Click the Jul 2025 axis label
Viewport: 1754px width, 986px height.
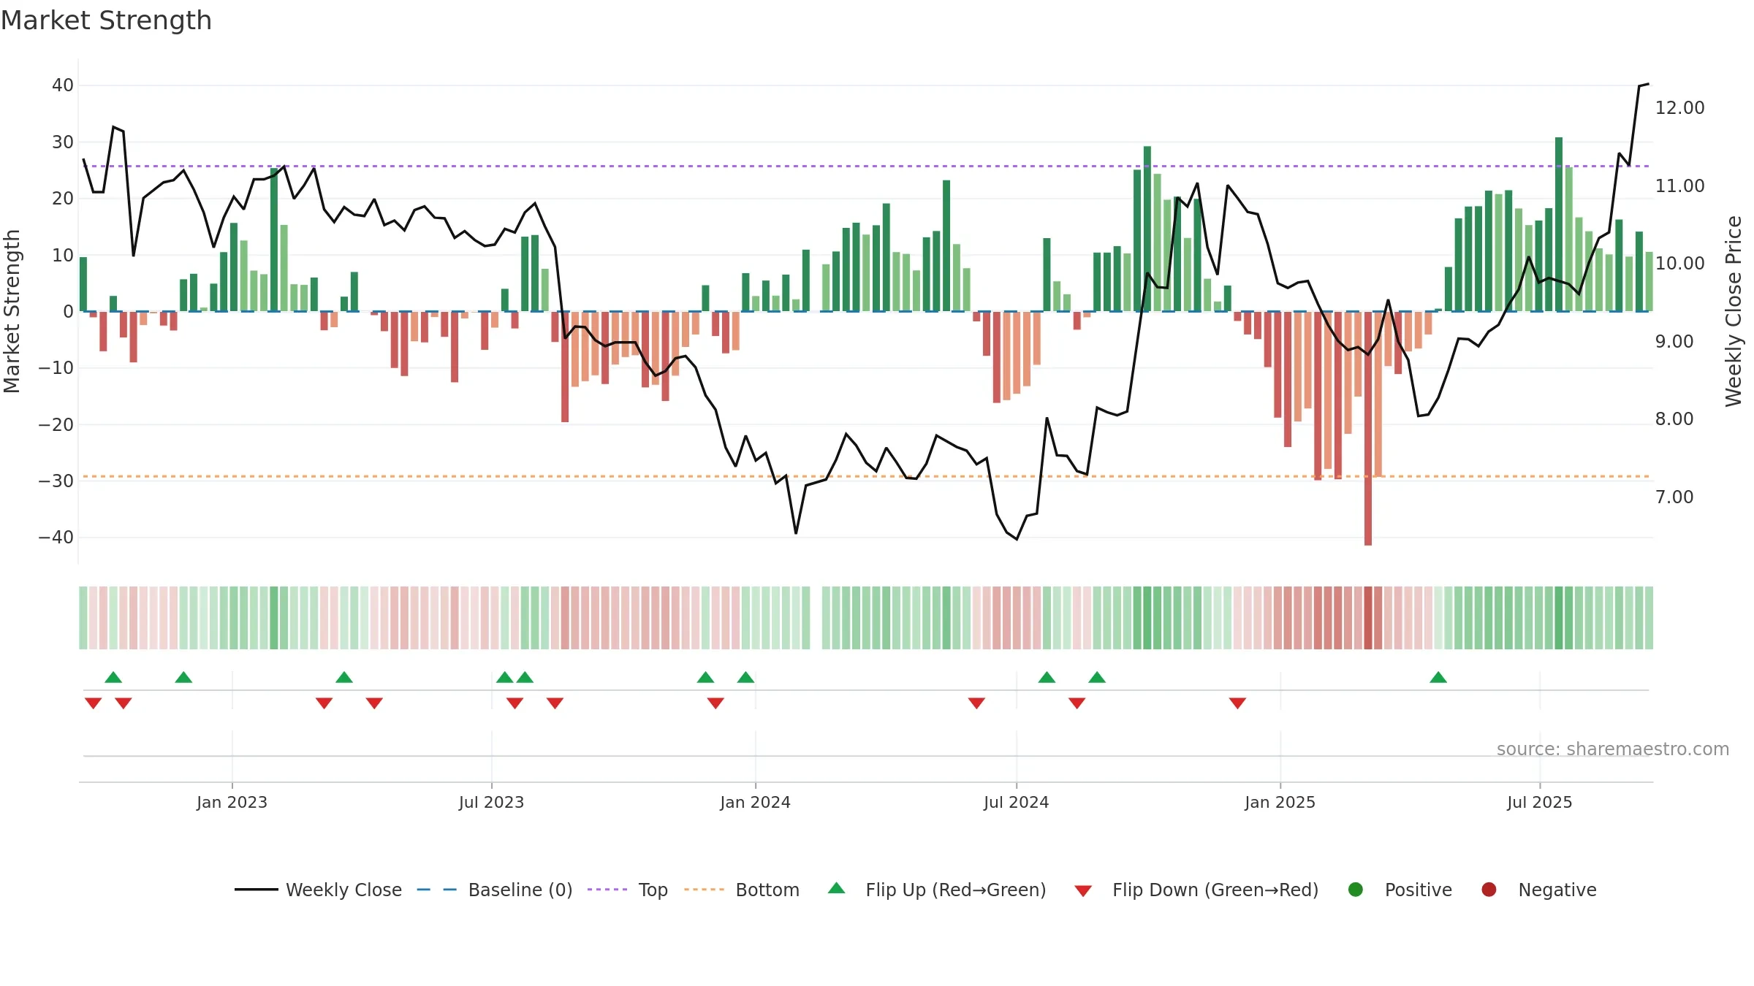tap(1539, 802)
